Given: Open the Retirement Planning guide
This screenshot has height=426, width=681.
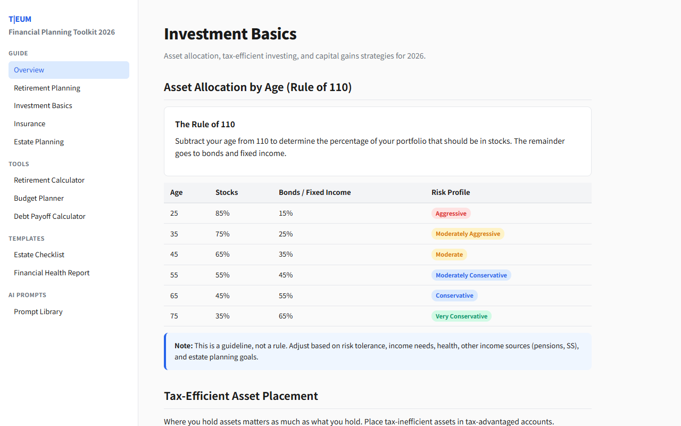Looking at the screenshot, I should tap(47, 87).
